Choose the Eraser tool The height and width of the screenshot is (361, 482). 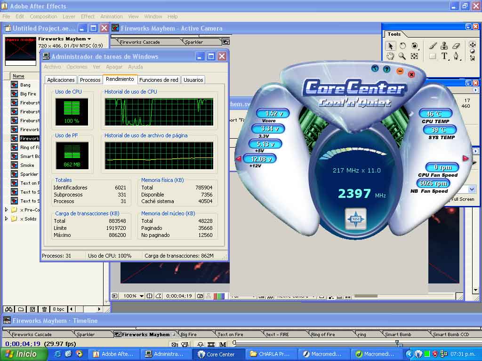tap(456, 46)
